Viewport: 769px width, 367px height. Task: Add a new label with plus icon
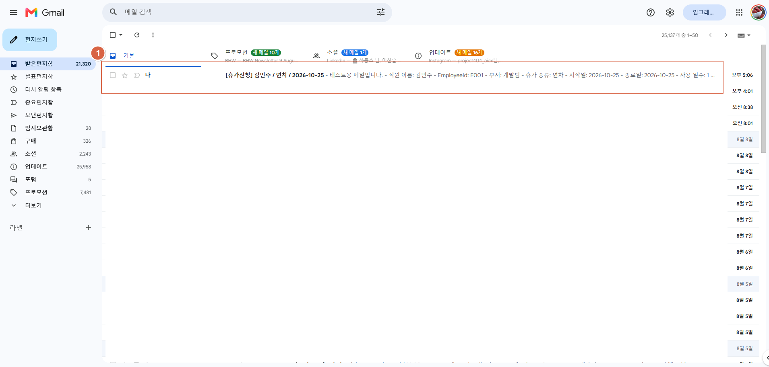(89, 228)
